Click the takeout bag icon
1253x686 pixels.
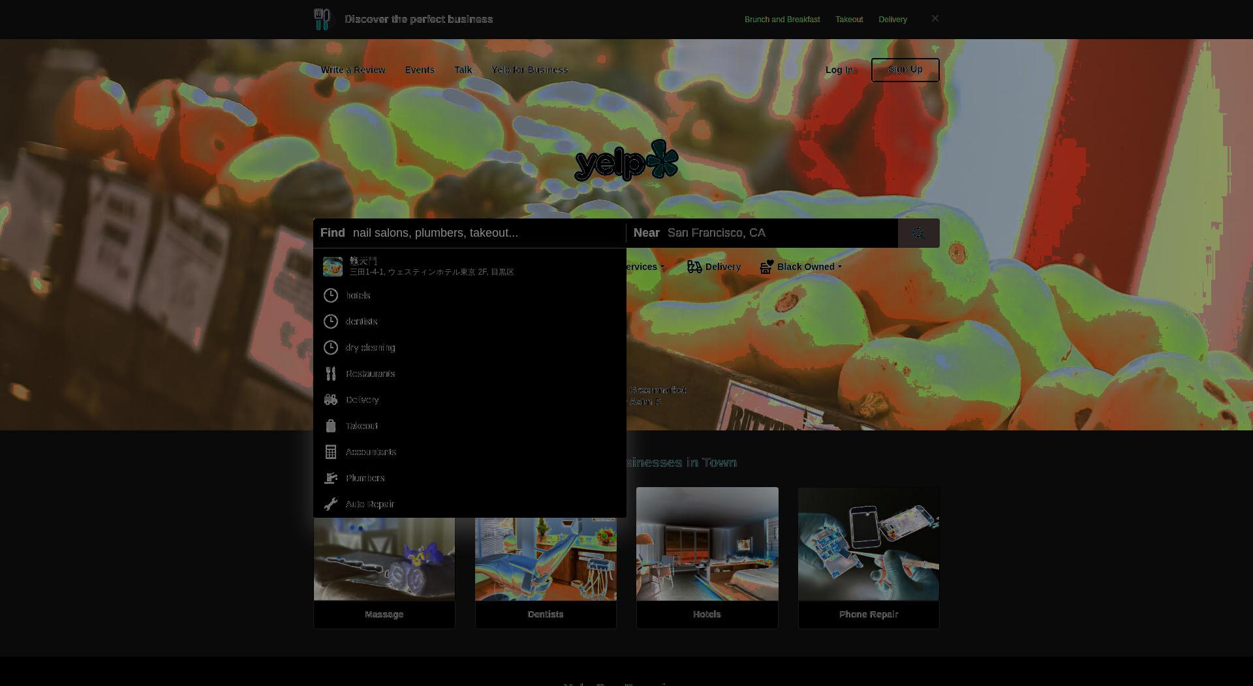[331, 426]
